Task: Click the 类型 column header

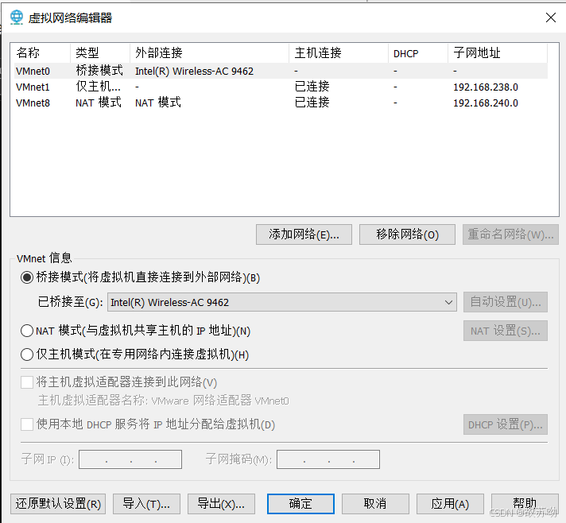Action: 100,53
